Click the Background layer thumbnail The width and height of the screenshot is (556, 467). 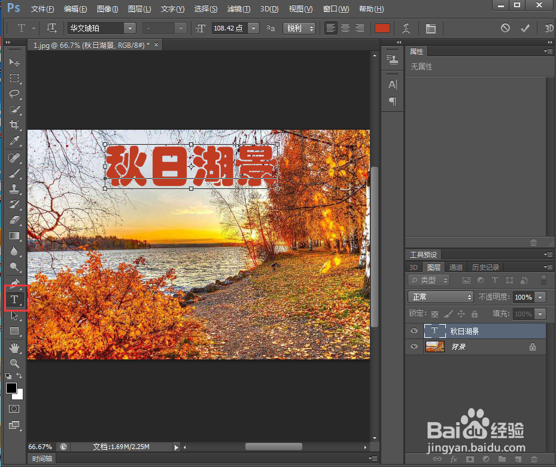(x=434, y=347)
